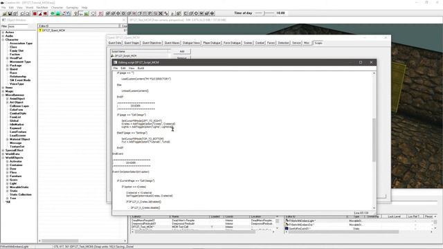Click the redo arrow toolbar icon
This screenshot has width=443, height=249.
[28, 13]
